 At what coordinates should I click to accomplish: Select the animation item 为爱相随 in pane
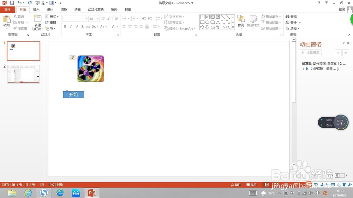321,69
